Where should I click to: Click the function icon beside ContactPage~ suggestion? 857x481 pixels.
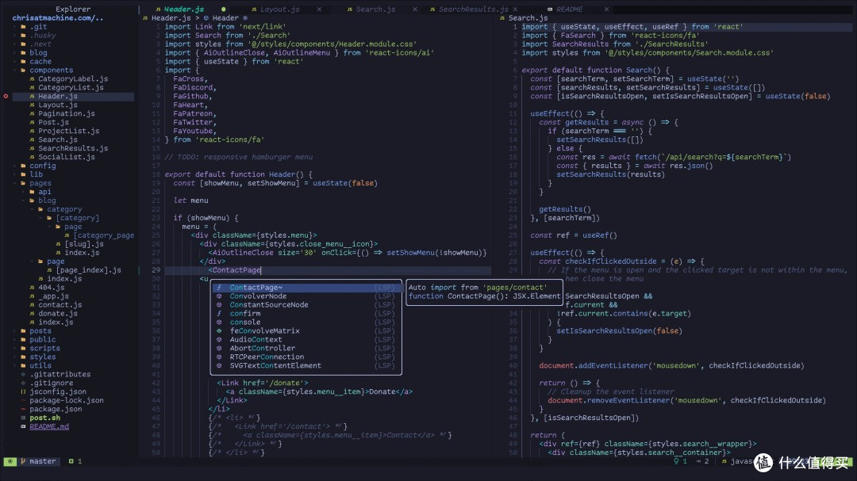pos(219,287)
